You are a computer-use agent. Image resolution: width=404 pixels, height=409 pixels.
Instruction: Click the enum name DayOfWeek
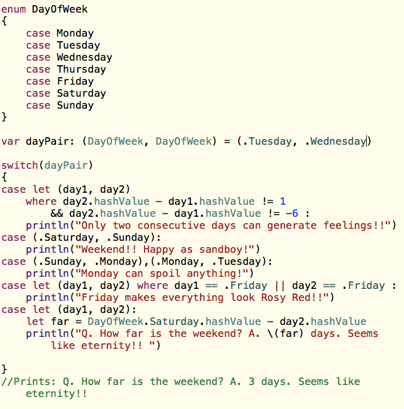[59, 9]
